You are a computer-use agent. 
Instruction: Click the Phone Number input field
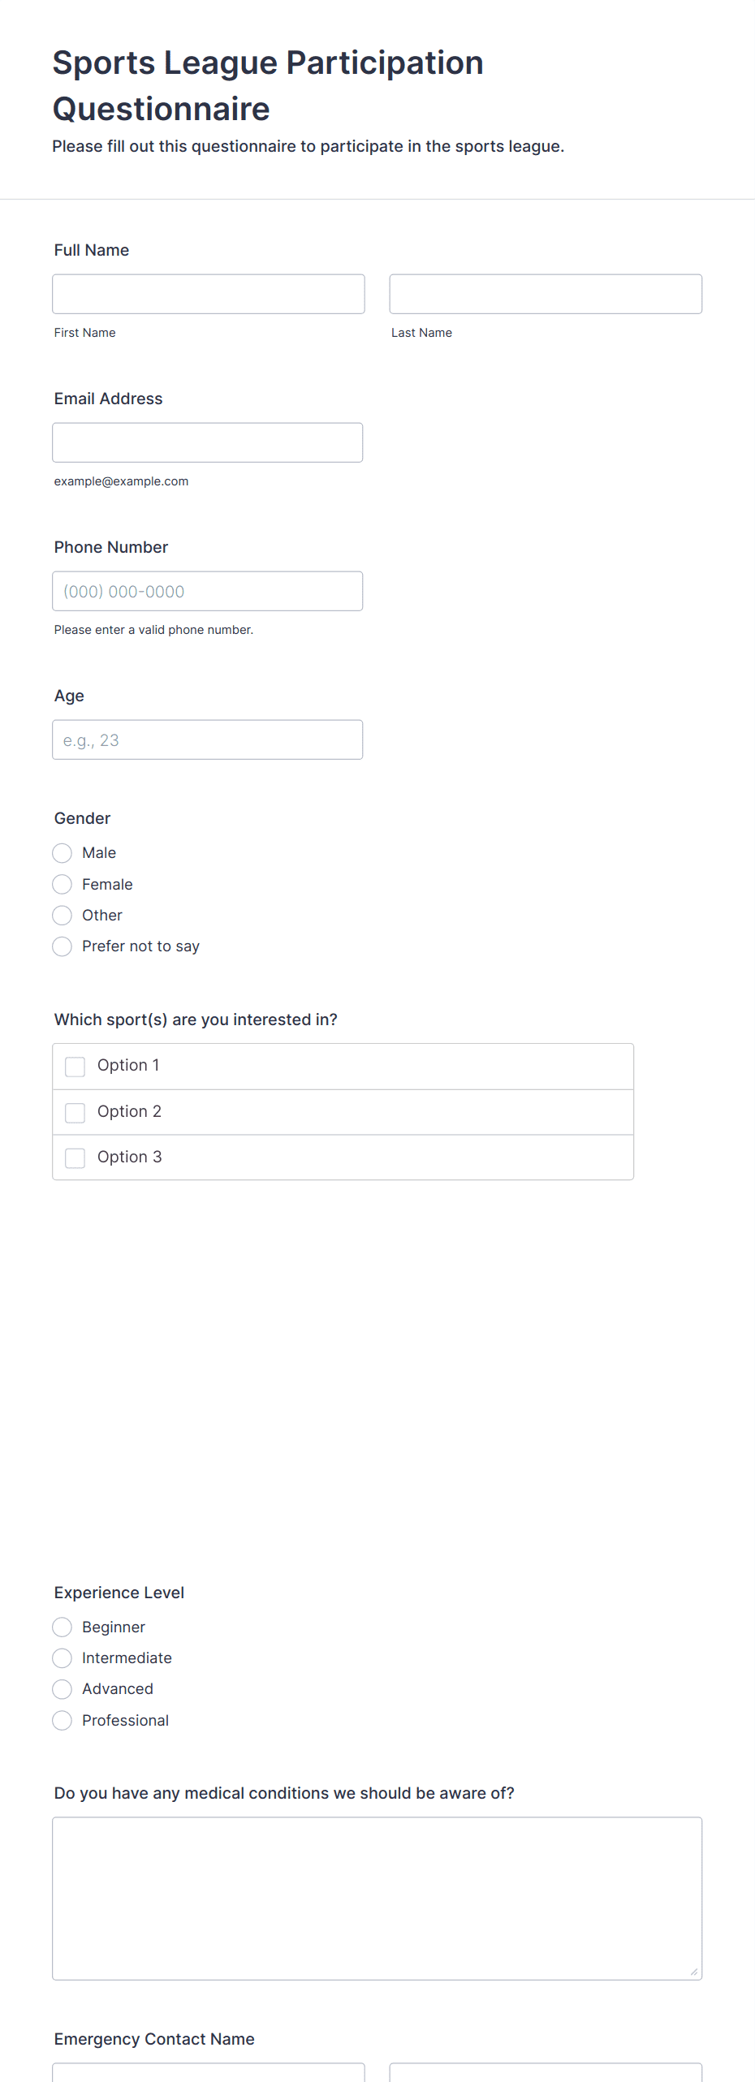[207, 591]
